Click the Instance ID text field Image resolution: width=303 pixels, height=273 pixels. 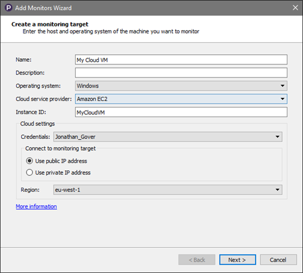click(x=181, y=112)
